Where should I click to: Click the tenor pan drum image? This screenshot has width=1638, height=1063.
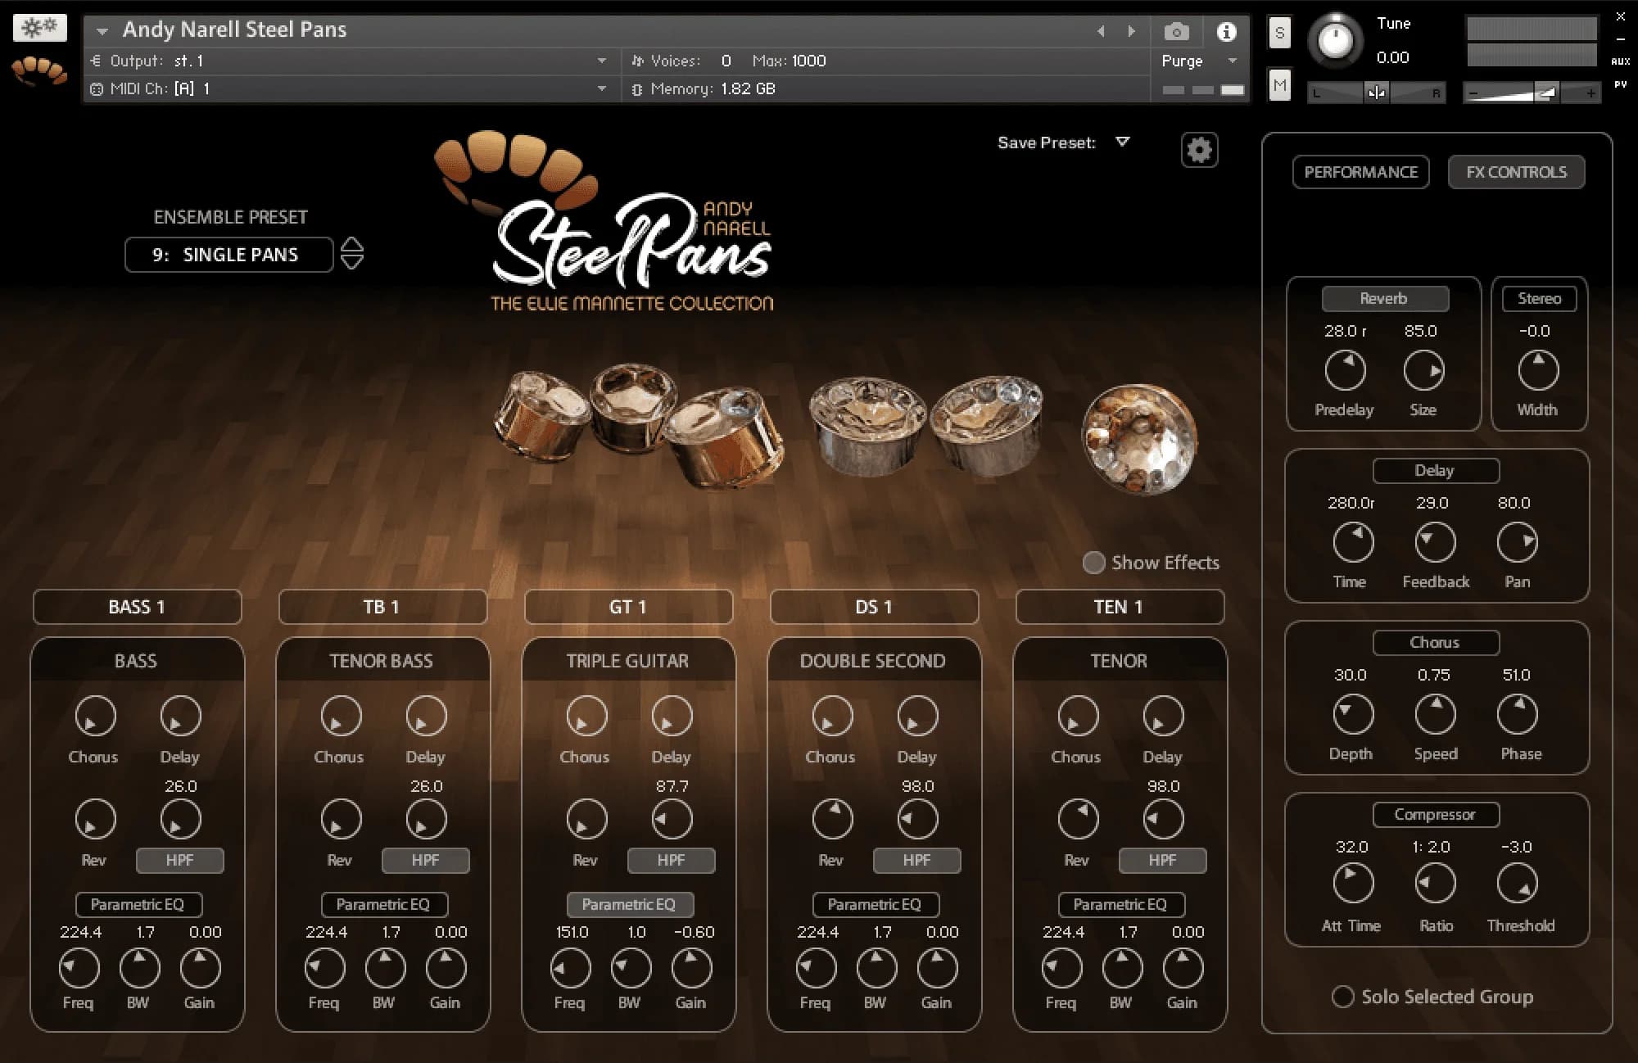coord(1140,440)
